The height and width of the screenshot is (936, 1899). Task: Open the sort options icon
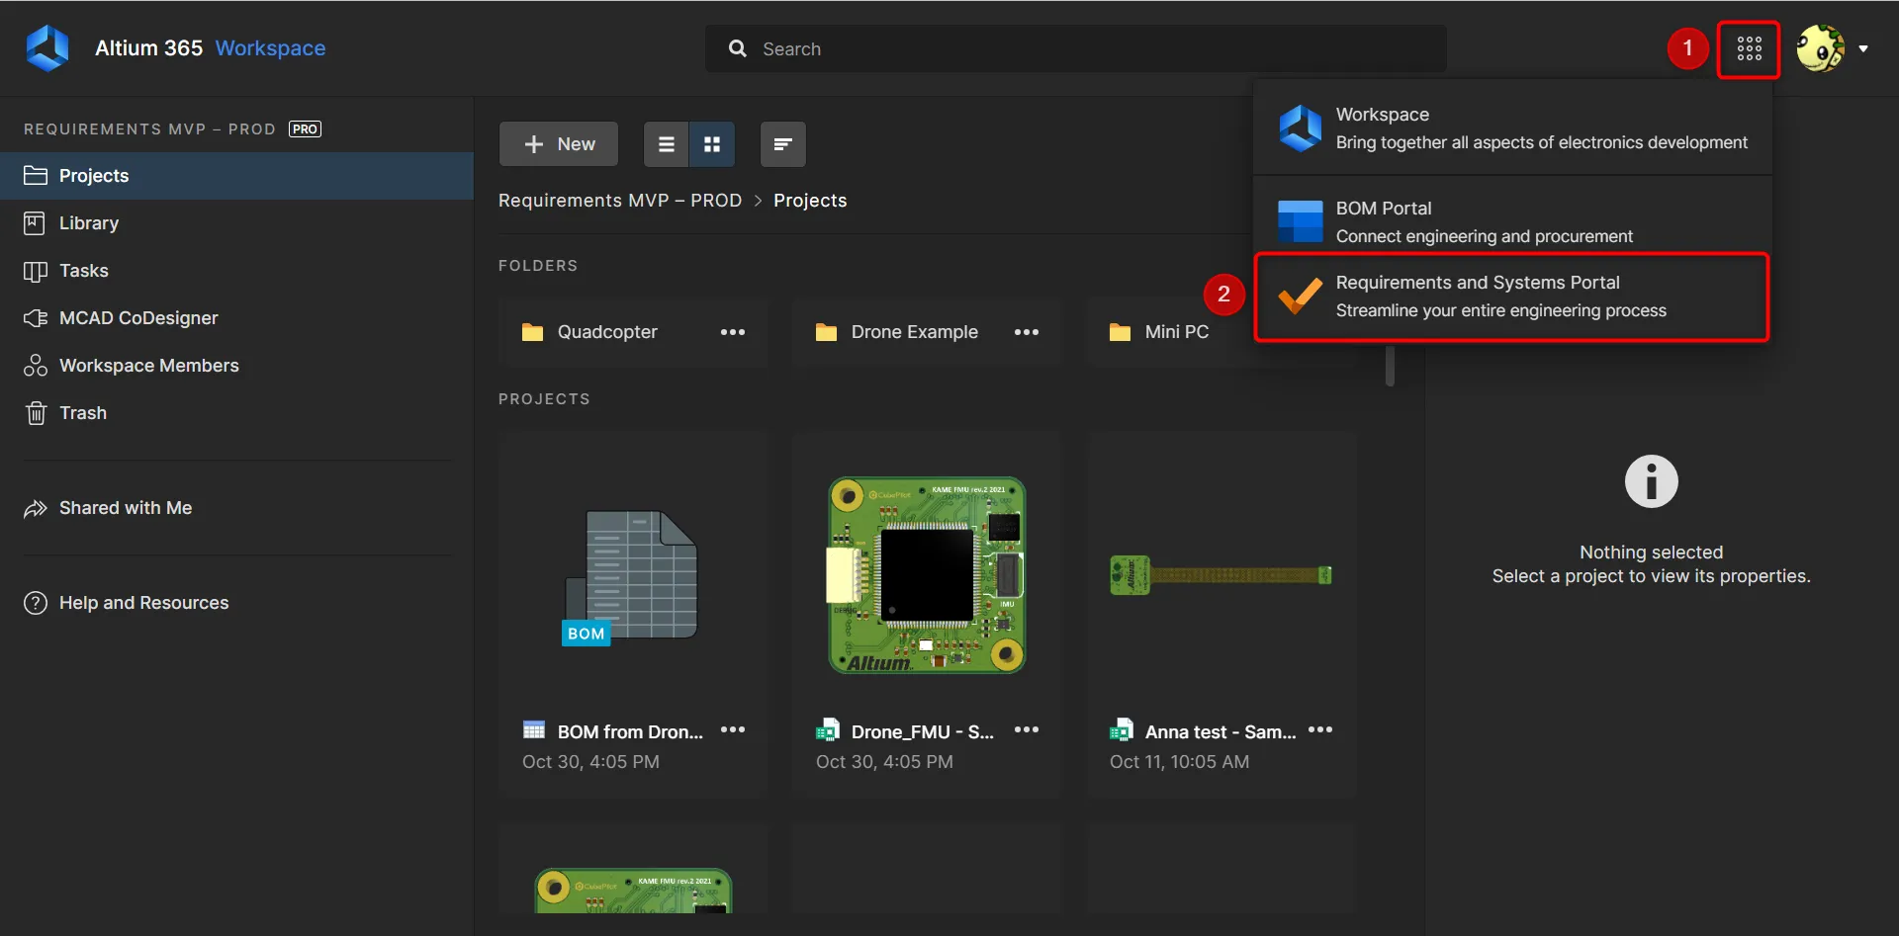tap(782, 144)
